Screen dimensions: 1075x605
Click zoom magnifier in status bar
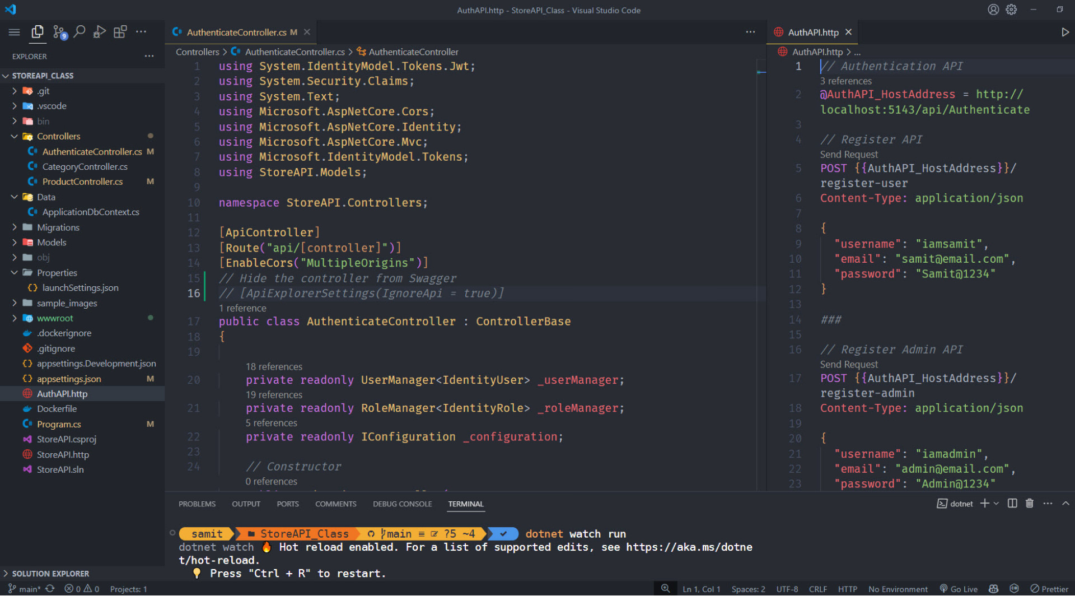pos(665,589)
